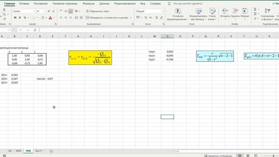Click Объединить и поместить в центре

tap(107, 17)
